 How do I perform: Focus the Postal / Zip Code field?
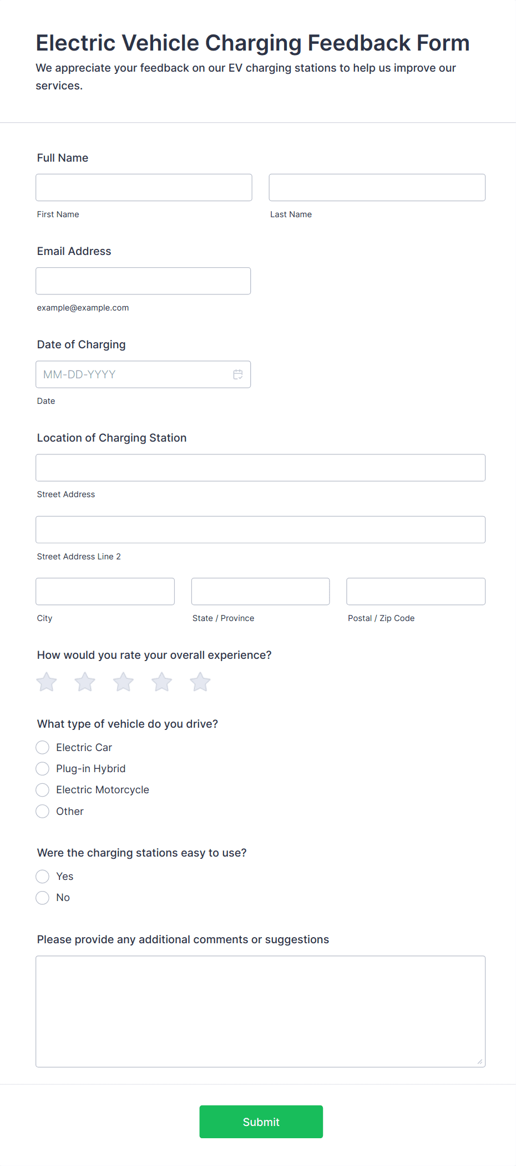[x=416, y=591]
